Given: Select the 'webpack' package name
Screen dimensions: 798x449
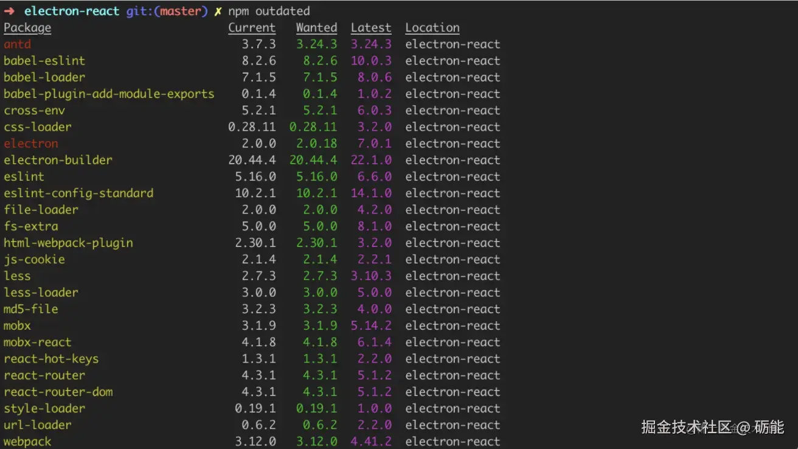Looking at the screenshot, I should click(x=27, y=442).
